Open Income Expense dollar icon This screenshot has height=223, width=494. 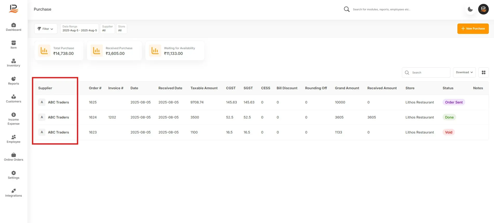point(13,115)
